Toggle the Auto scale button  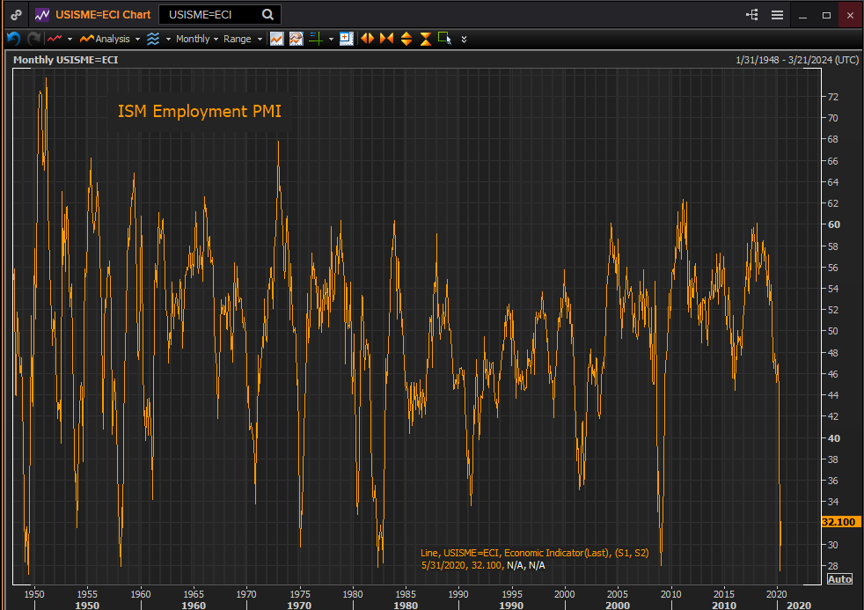click(839, 578)
